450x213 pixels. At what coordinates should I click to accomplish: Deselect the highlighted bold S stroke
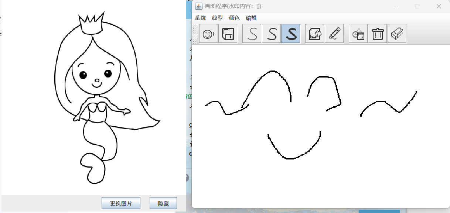pyautogui.click(x=290, y=34)
